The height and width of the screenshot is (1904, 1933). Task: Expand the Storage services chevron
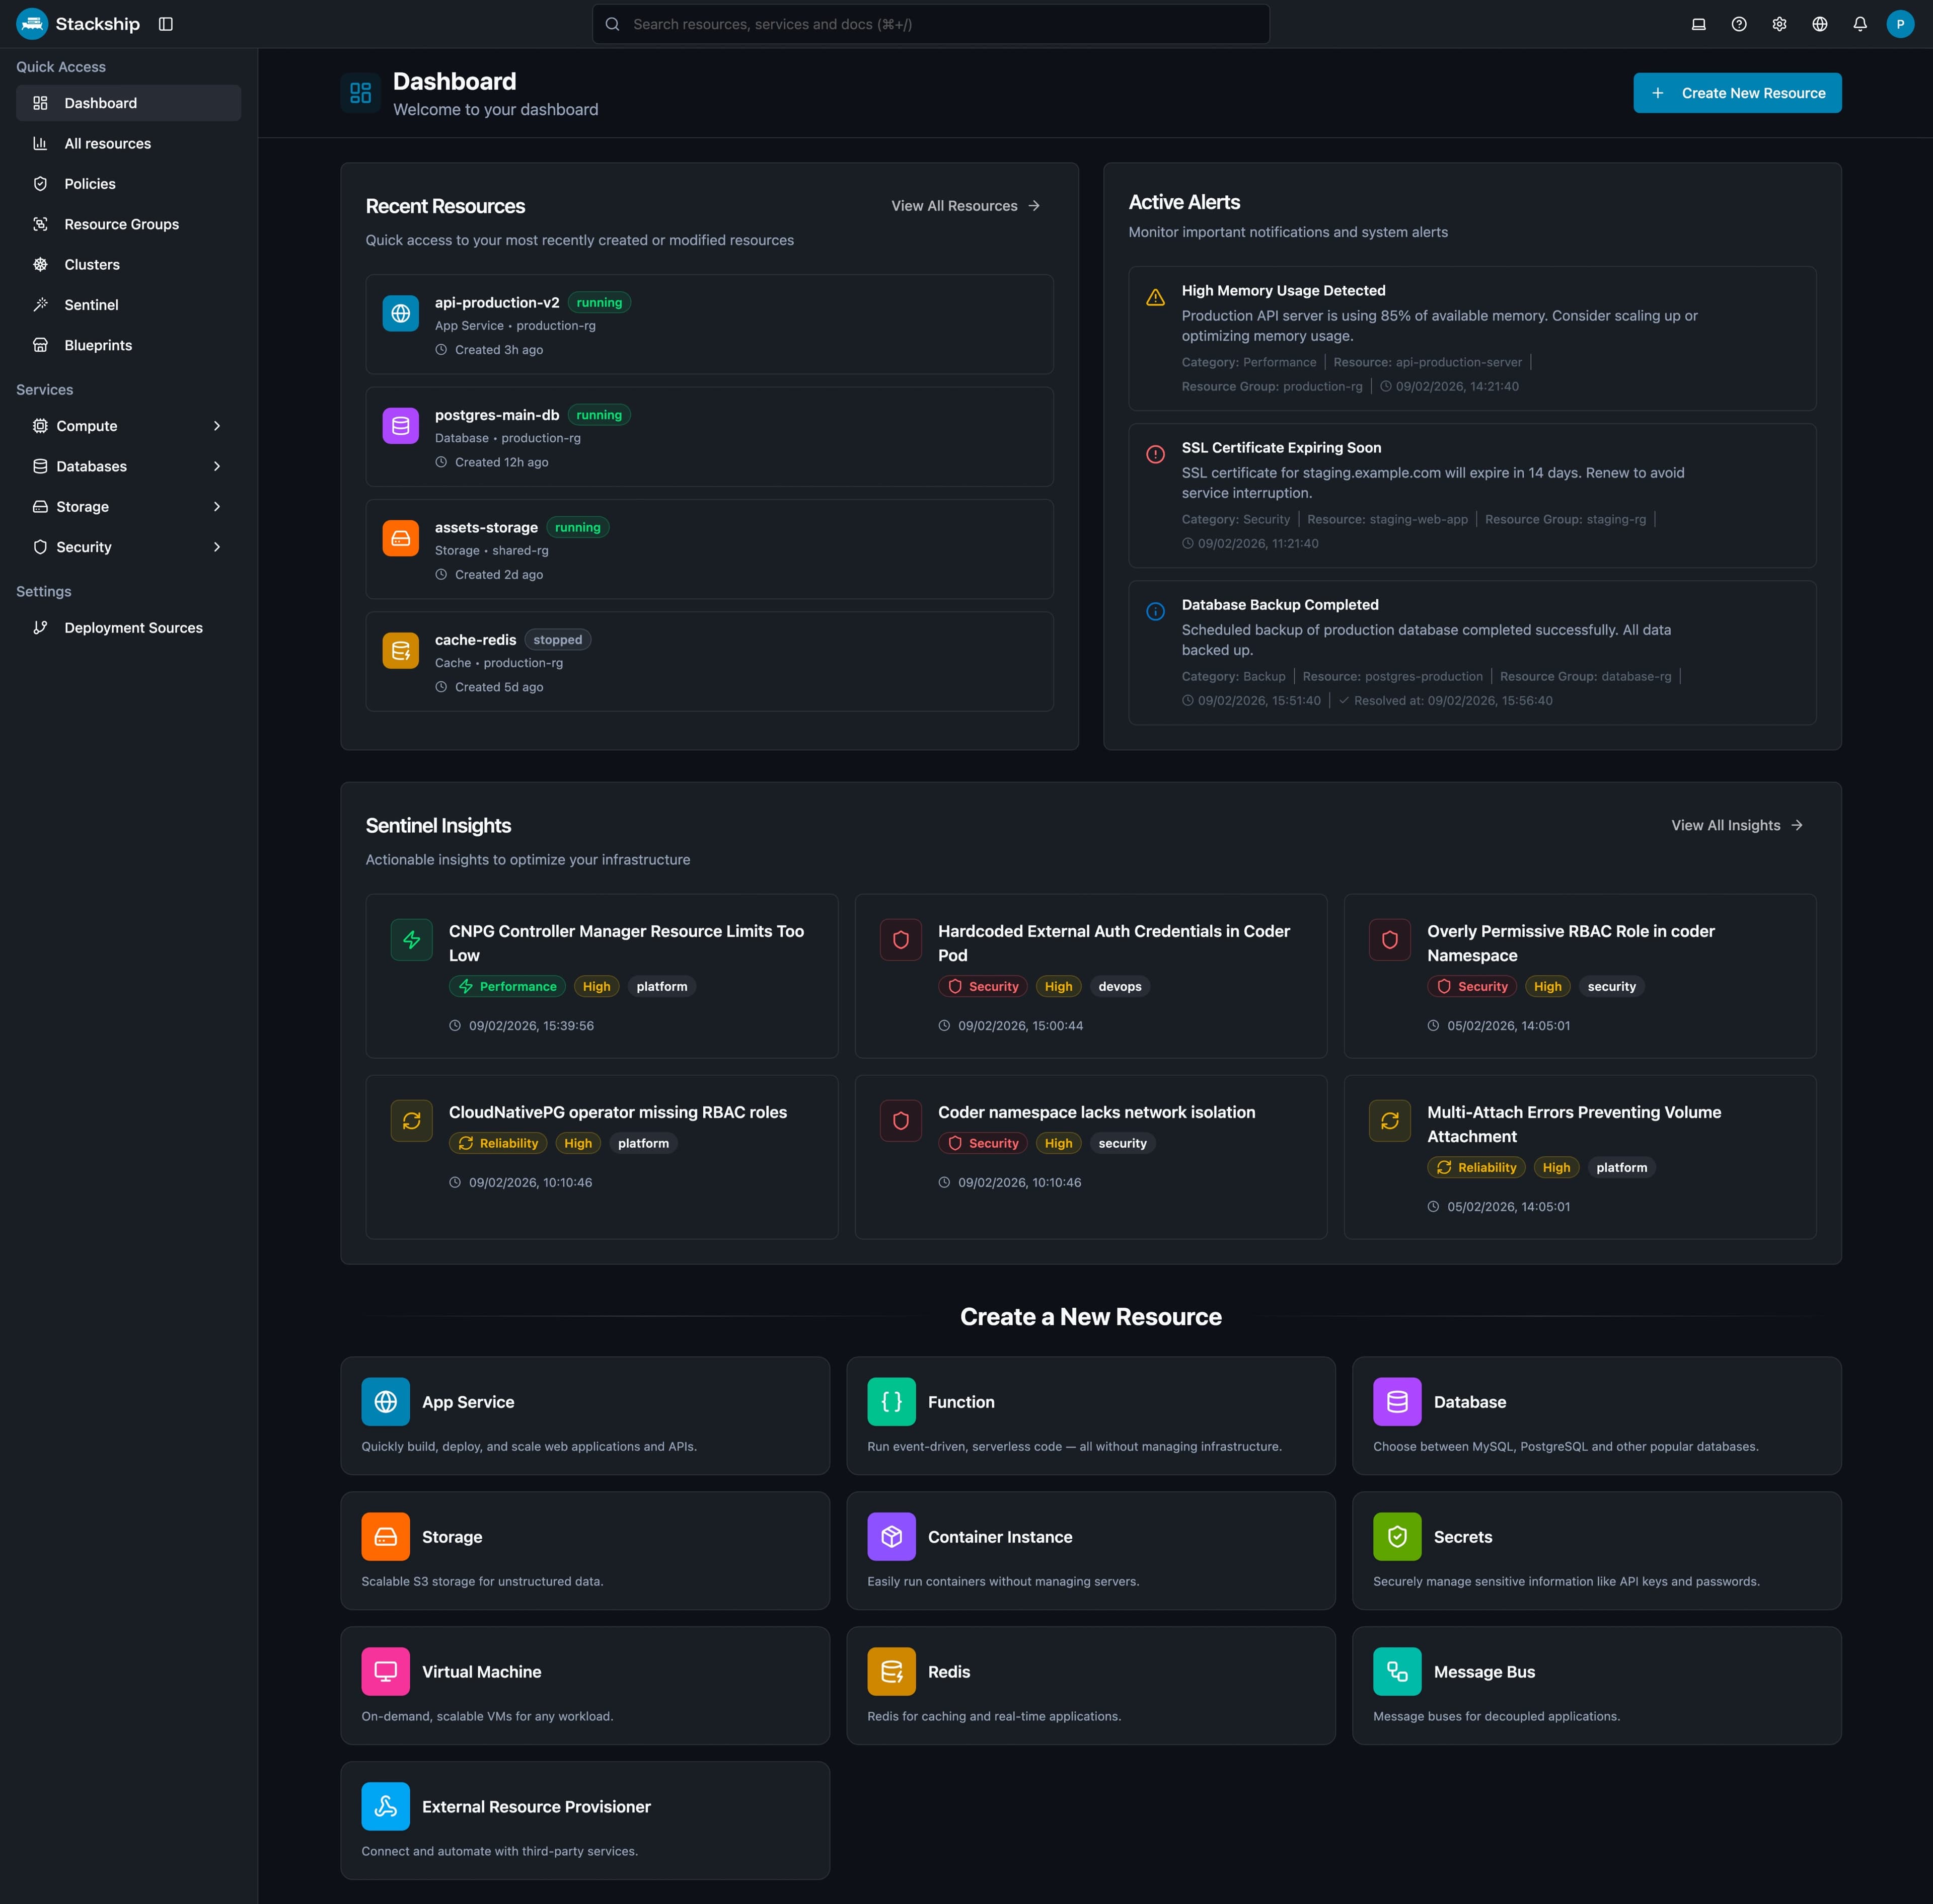[x=217, y=507]
